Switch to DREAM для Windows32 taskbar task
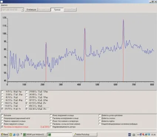This screenshot has width=157, height=137. click(x=35, y=134)
